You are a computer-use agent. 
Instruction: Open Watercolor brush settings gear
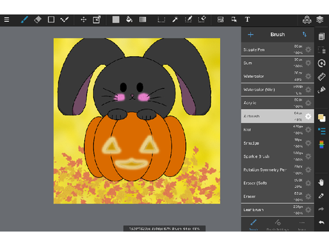coord(308,76)
